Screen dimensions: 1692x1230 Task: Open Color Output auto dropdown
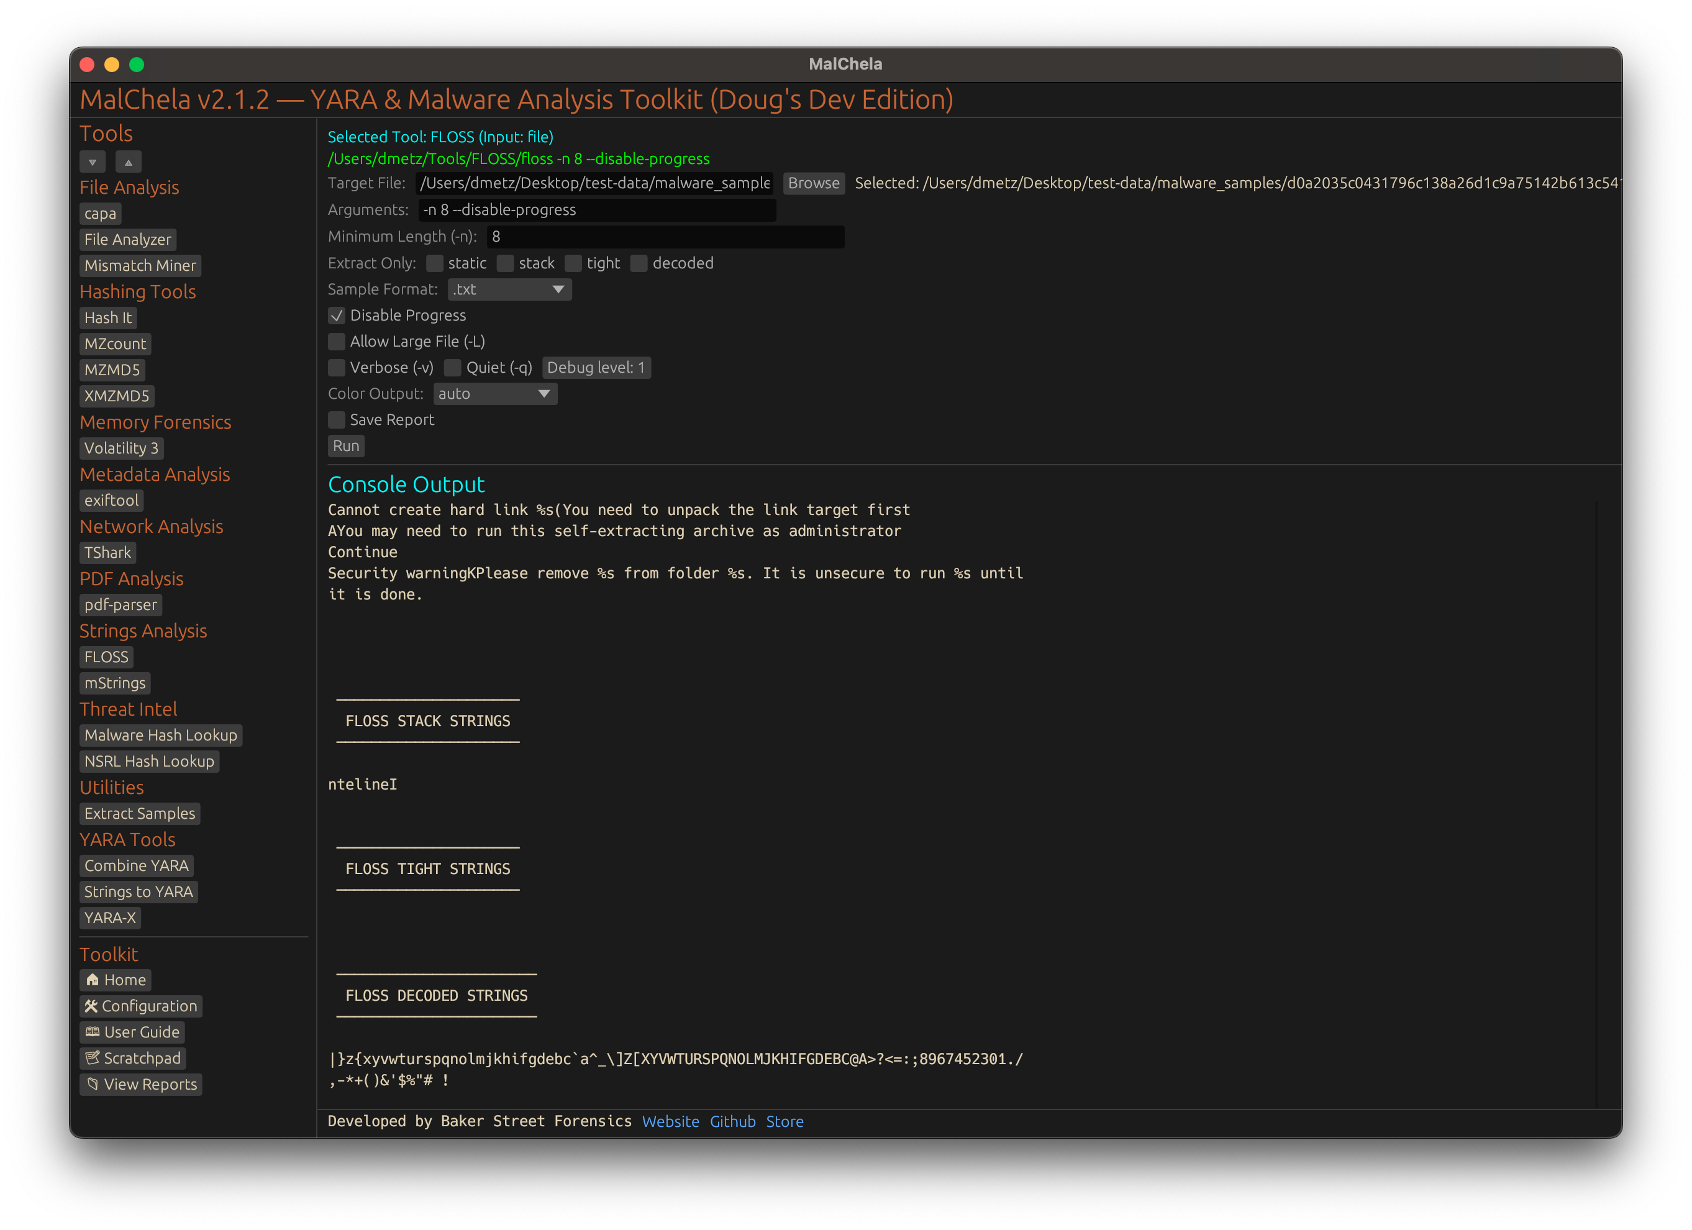tap(496, 394)
